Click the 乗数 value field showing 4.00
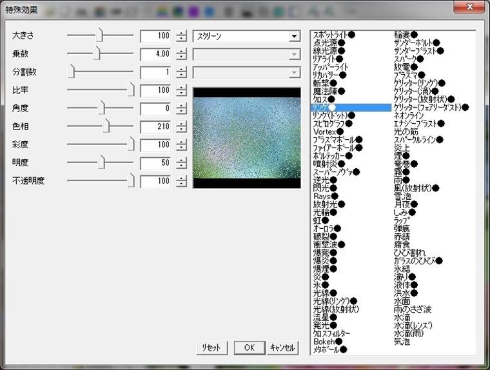This screenshot has width=490, height=370. tap(155, 54)
